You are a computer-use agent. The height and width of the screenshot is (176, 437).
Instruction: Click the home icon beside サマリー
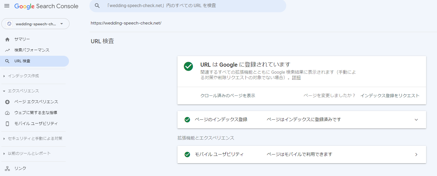coord(7,39)
